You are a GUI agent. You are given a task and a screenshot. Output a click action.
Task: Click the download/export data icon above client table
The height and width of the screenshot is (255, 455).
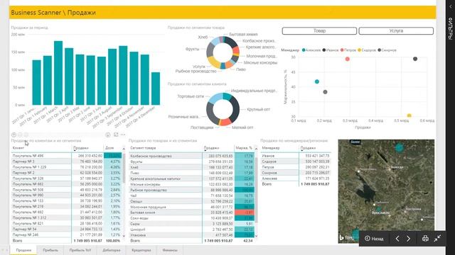(108, 135)
